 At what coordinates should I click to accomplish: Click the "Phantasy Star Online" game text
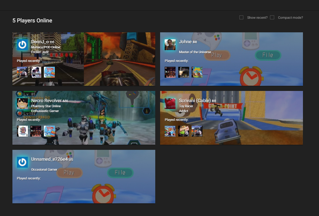point(46,106)
